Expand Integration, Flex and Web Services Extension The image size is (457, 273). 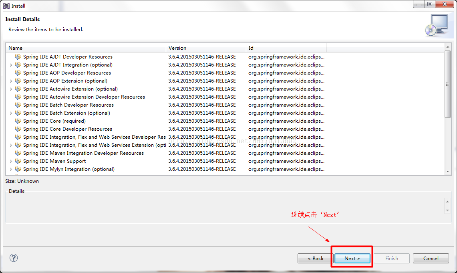(11, 145)
